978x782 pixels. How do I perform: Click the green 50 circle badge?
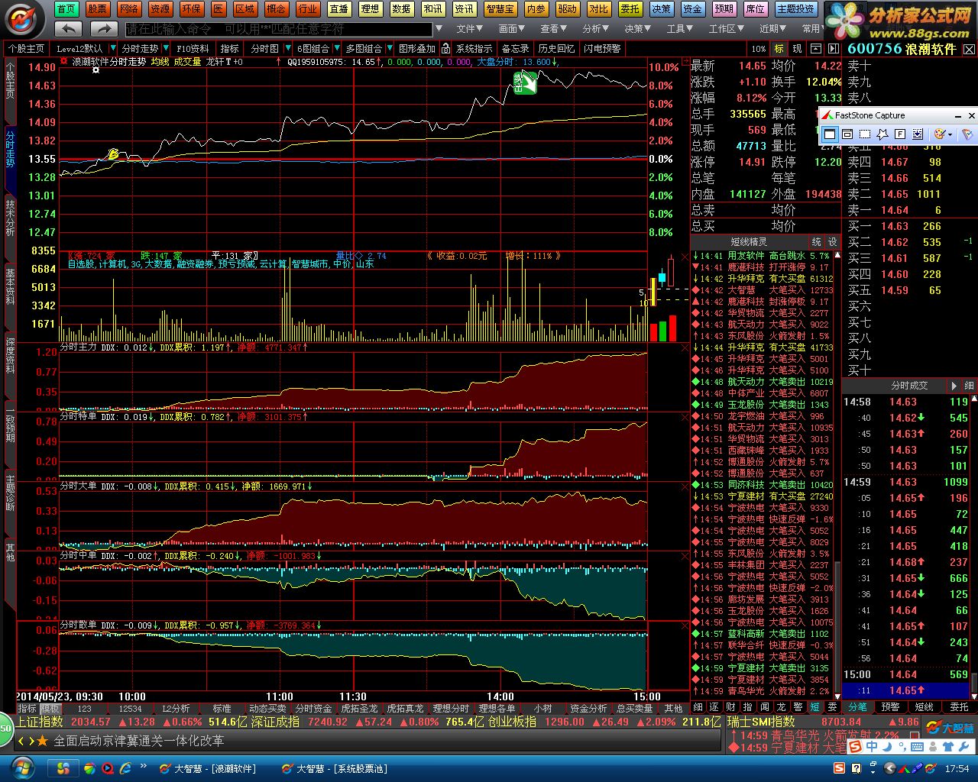tap(5, 729)
